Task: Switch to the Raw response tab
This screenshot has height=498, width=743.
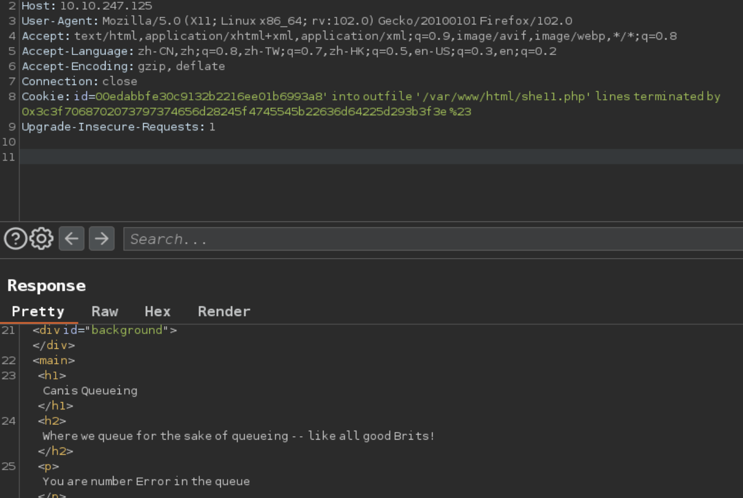Action: pyautogui.click(x=105, y=311)
